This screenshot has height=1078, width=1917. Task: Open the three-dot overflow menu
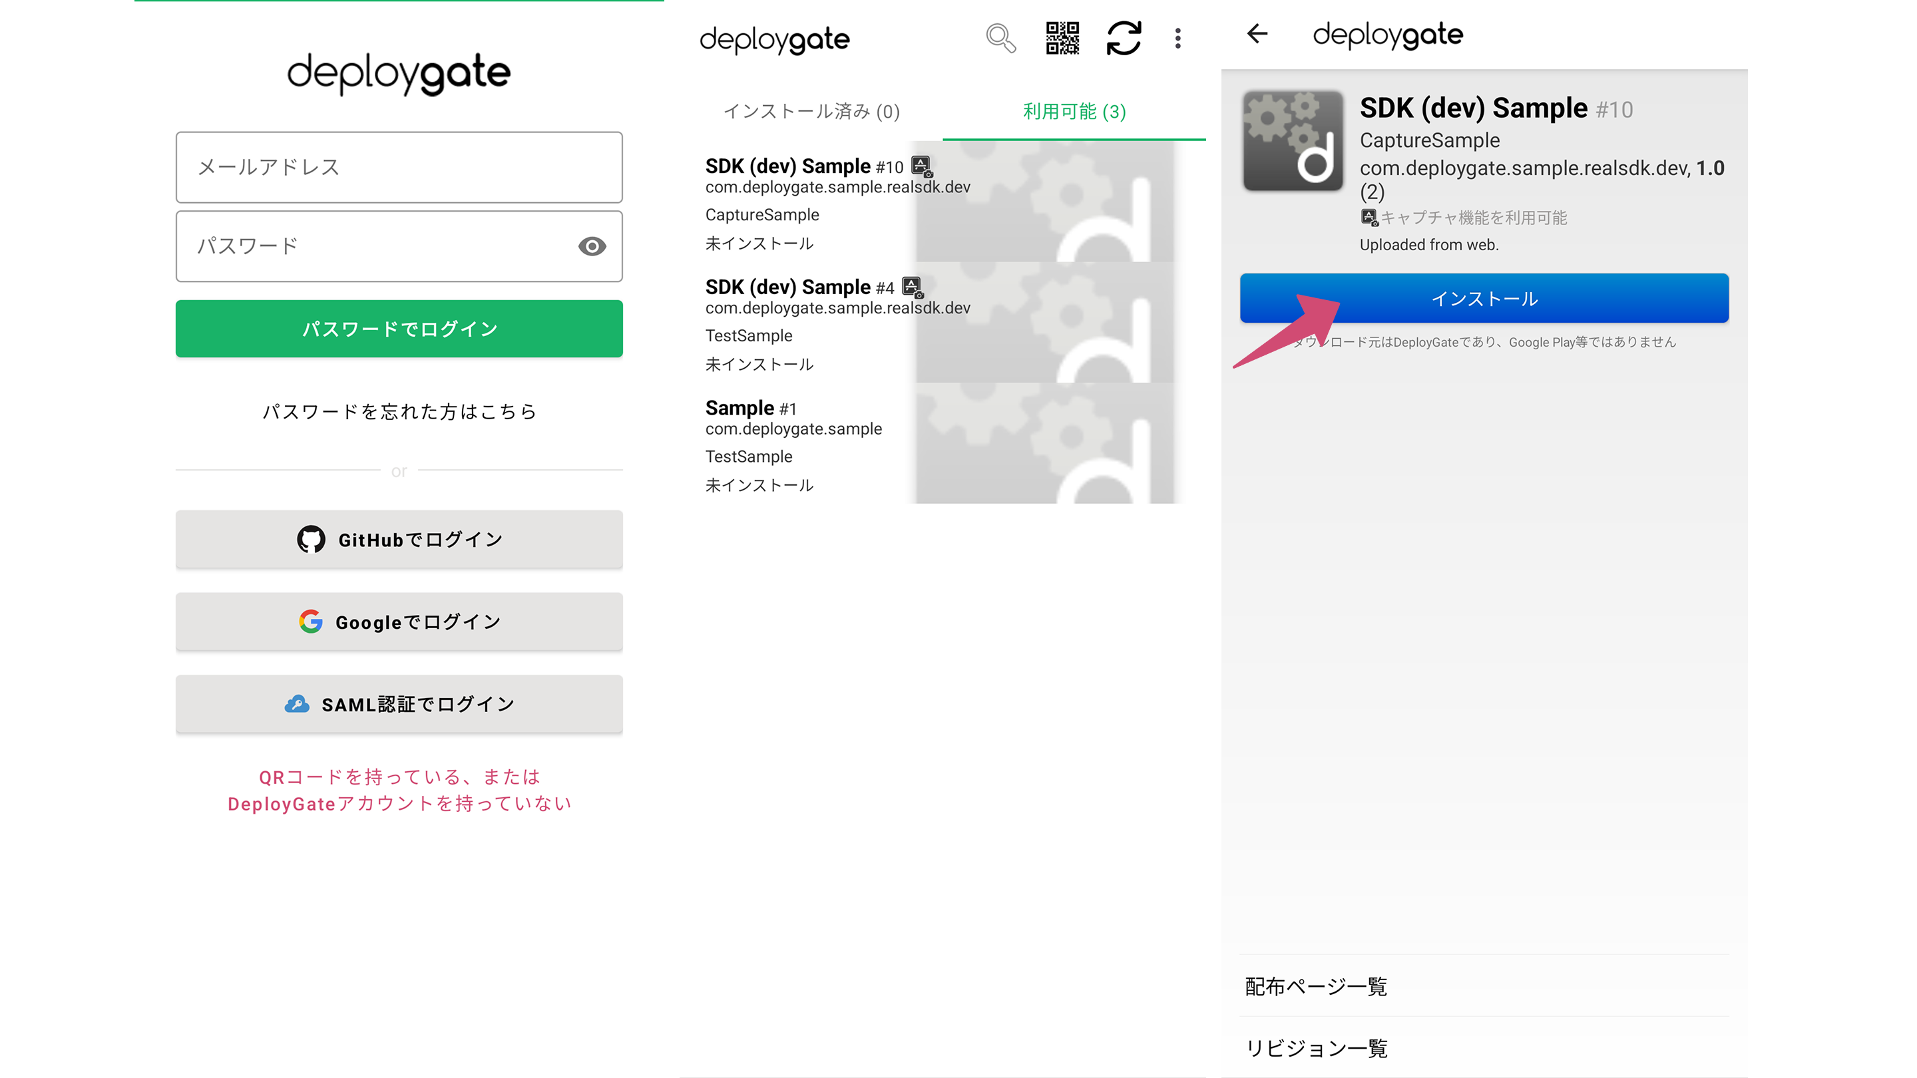coord(1178,39)
